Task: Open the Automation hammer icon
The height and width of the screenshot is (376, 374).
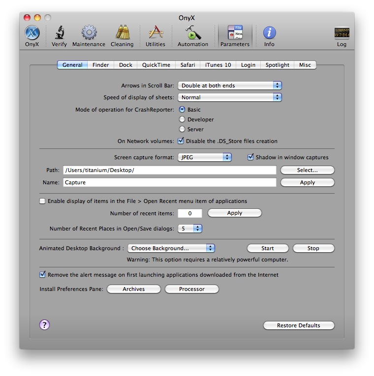Action: point(193,36)
